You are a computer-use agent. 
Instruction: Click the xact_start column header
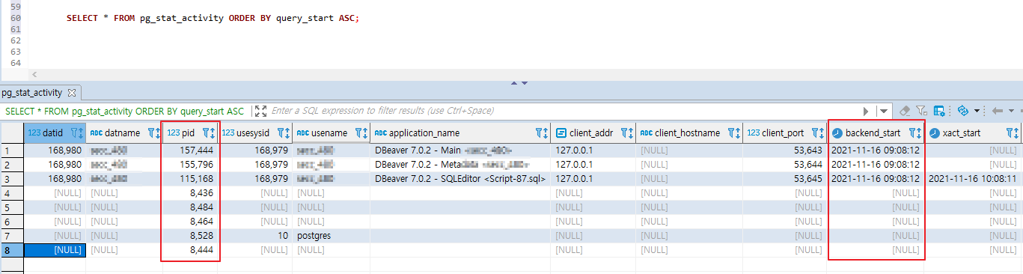point(974,133)
